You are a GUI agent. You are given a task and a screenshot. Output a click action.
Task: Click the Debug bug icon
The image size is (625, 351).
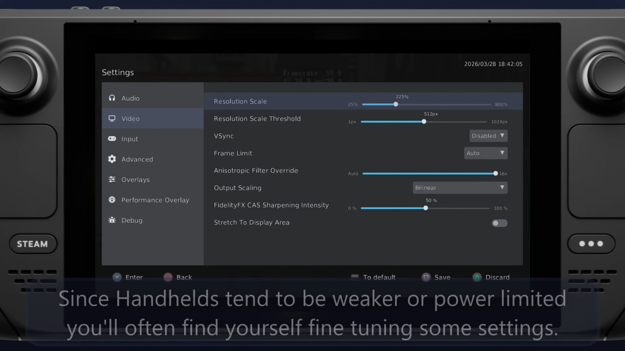(112, 220)
